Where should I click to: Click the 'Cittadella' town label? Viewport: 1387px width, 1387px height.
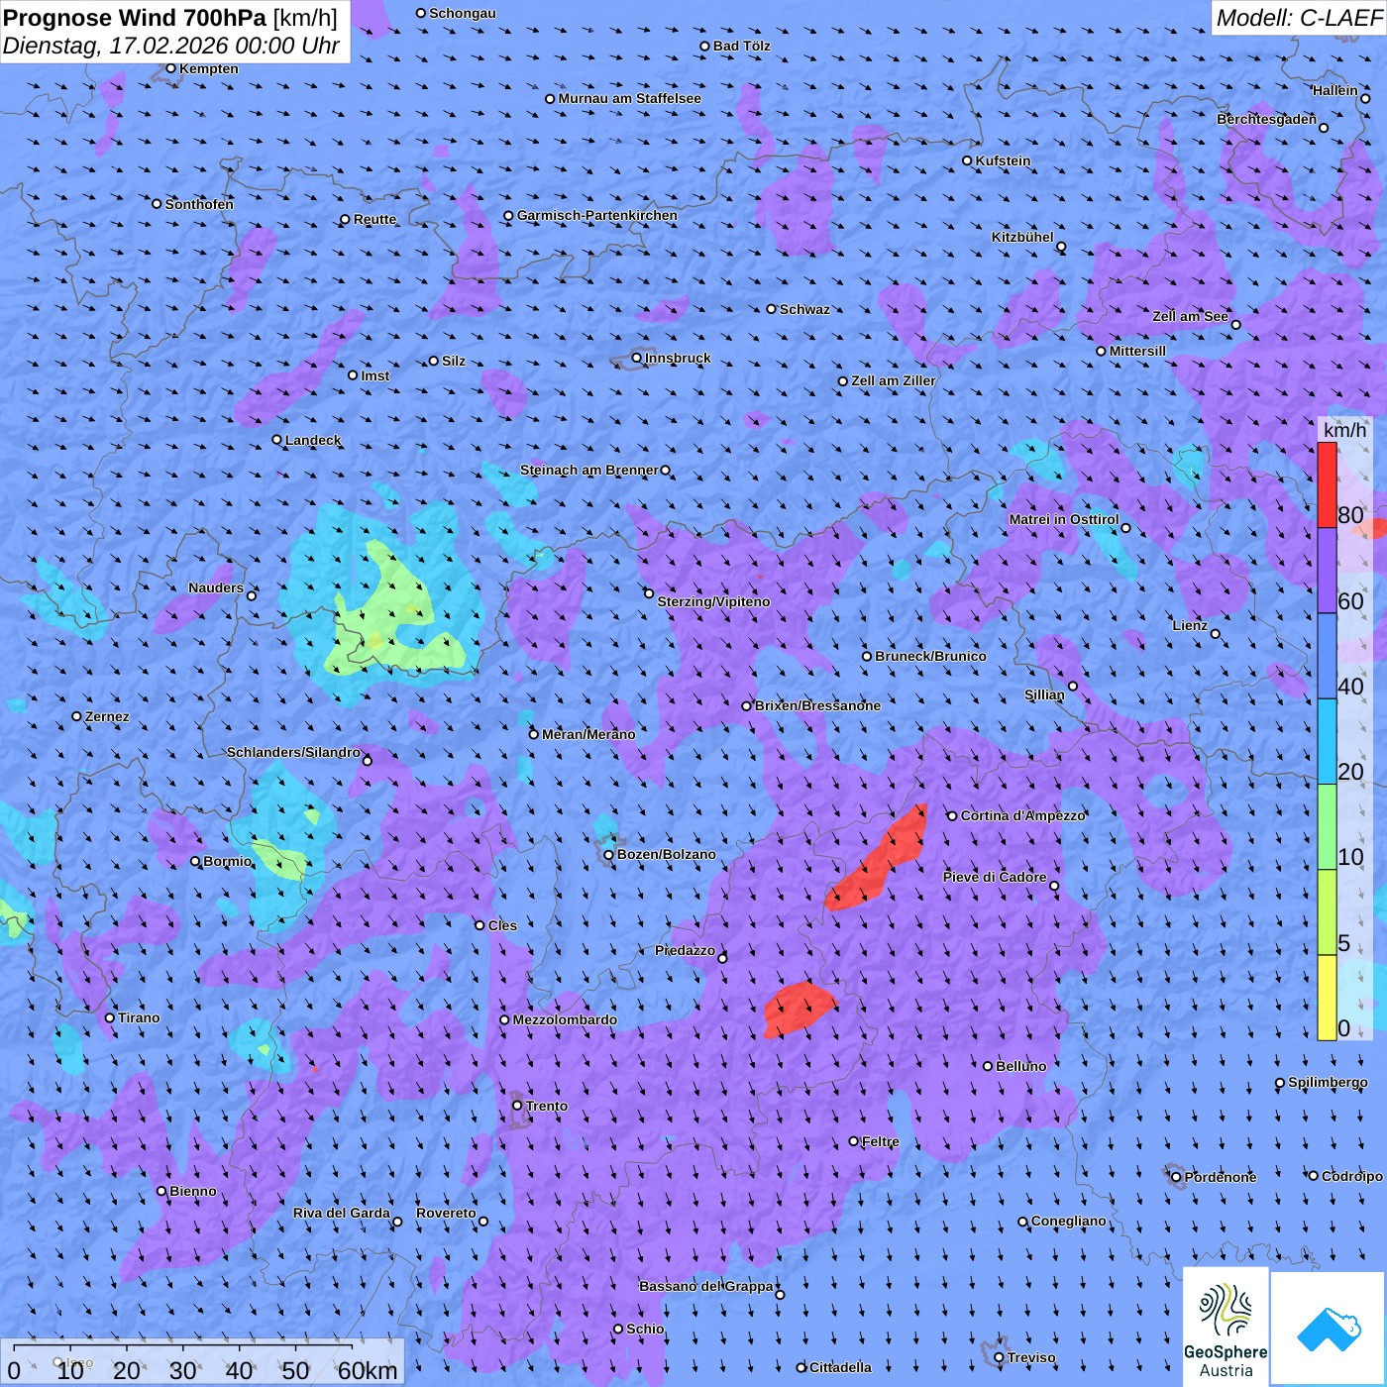pos(840,1367)
